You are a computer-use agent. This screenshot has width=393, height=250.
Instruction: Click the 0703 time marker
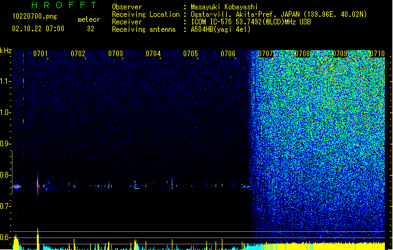pyautogui.click(x=116, y=54)
